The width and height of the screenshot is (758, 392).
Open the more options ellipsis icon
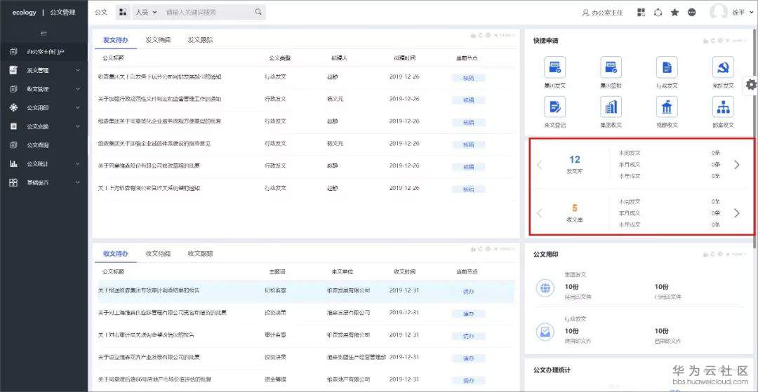click(x=692, y=13)
